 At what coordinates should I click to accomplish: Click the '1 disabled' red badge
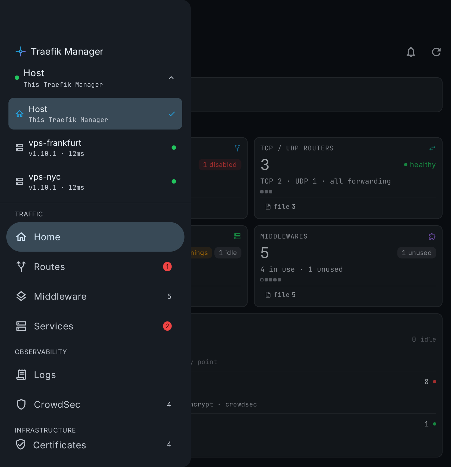tap(220, 165)
